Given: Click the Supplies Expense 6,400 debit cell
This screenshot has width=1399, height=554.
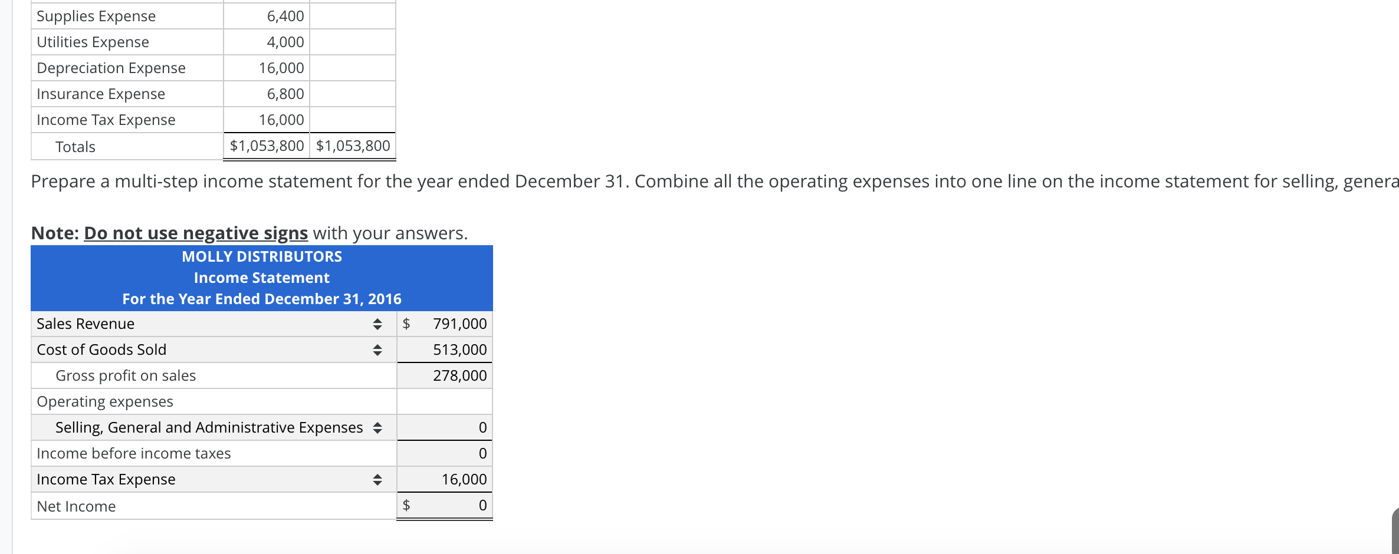Looking at the screenshot, I should (x=267, y=16).
